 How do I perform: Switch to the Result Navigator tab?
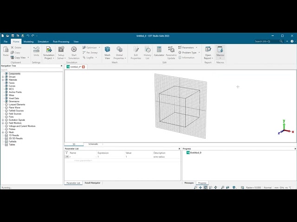92,183
